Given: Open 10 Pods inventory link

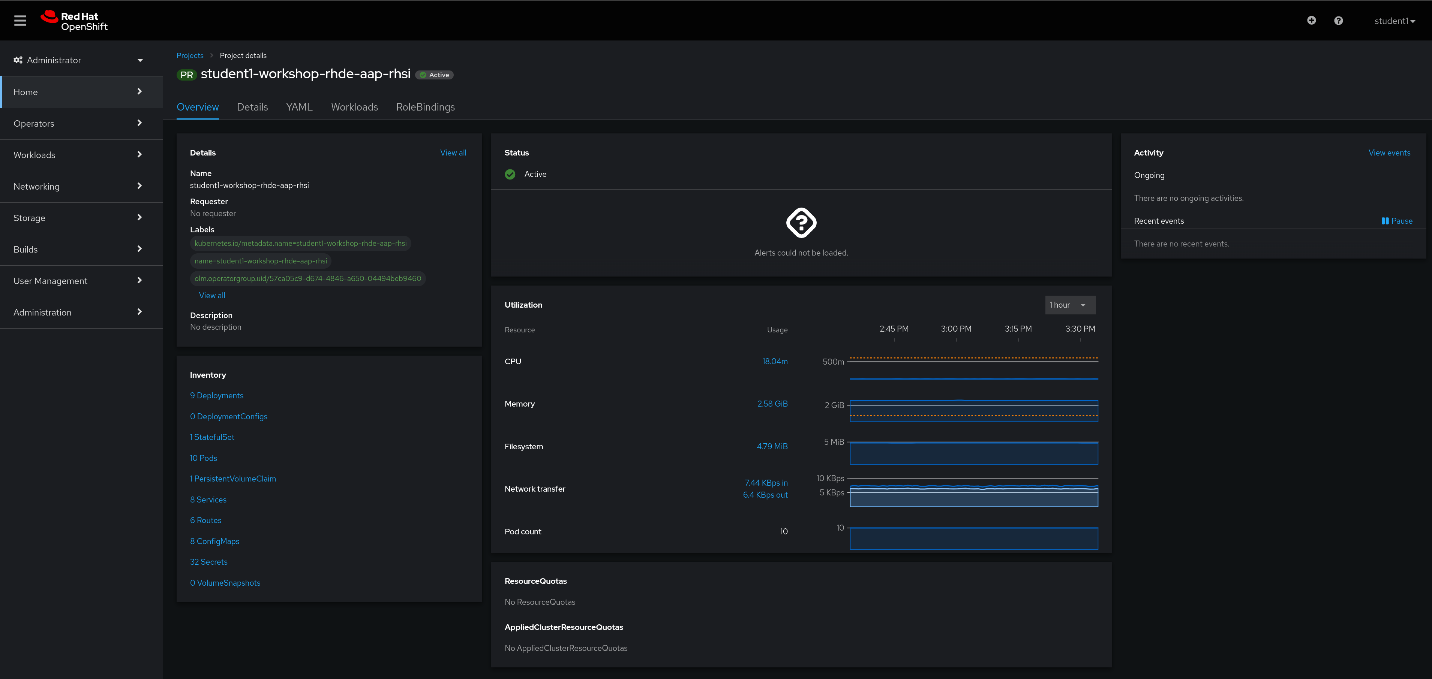Looking at the screenshot, I should pos(204,458).
